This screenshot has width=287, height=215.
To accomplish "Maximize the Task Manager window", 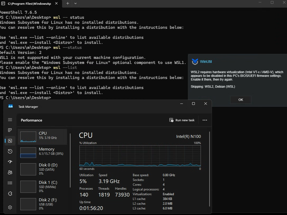I will pyautogui.click(x=193, y=104).
